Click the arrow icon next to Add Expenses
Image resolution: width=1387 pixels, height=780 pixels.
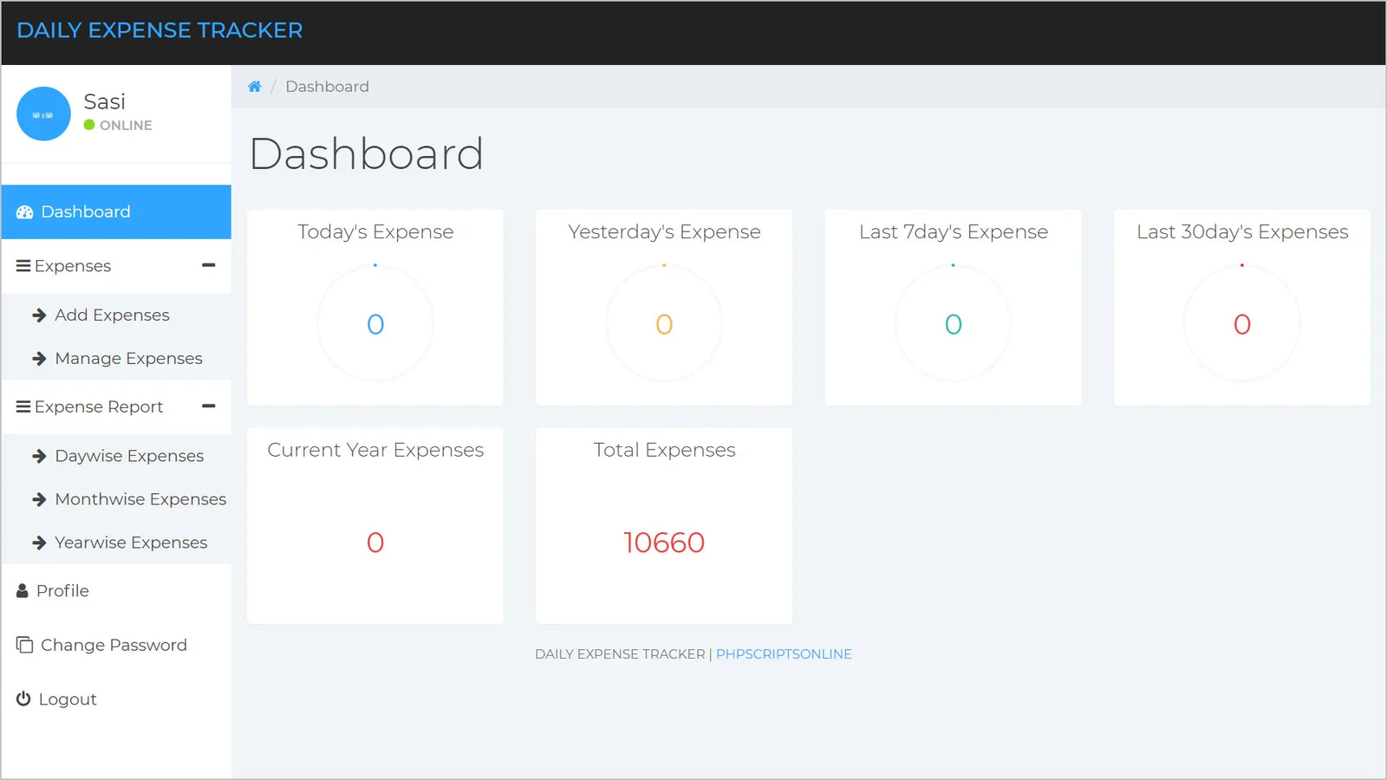pos(39,315)
